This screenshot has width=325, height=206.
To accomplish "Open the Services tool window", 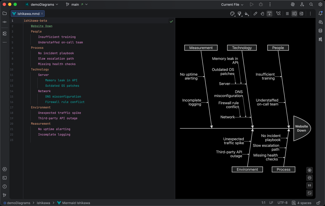I will [5, 169].
